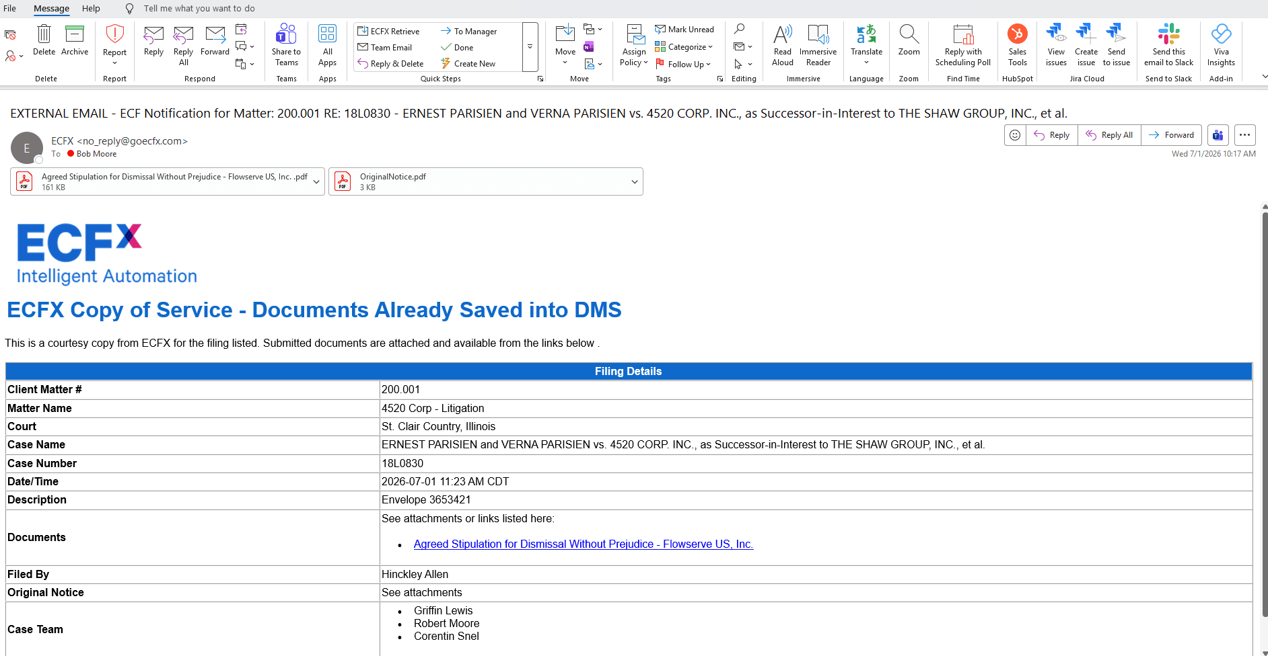Click Reply in the ribbon Respond group
Image resolution: width=1268 pixels, height=656 pixels.
[153, 40]
